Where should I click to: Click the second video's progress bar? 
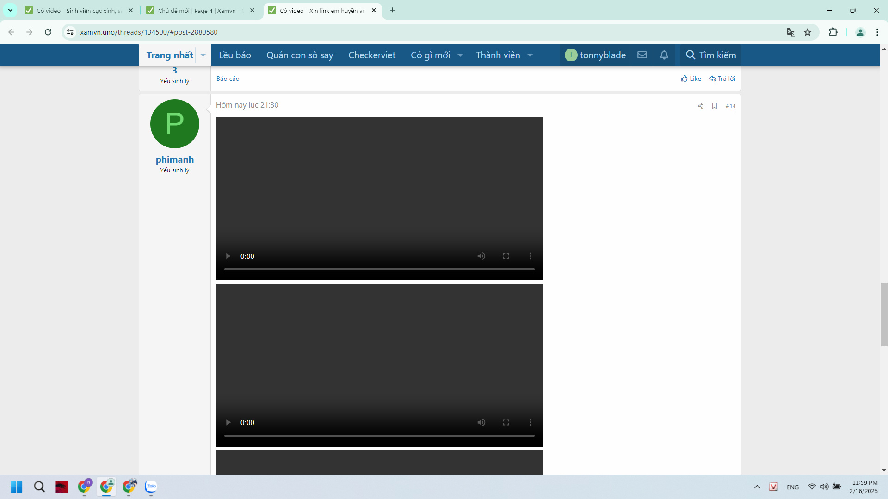379,435
